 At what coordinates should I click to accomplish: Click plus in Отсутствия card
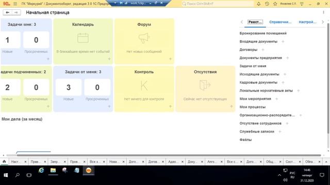pos(232,106)
